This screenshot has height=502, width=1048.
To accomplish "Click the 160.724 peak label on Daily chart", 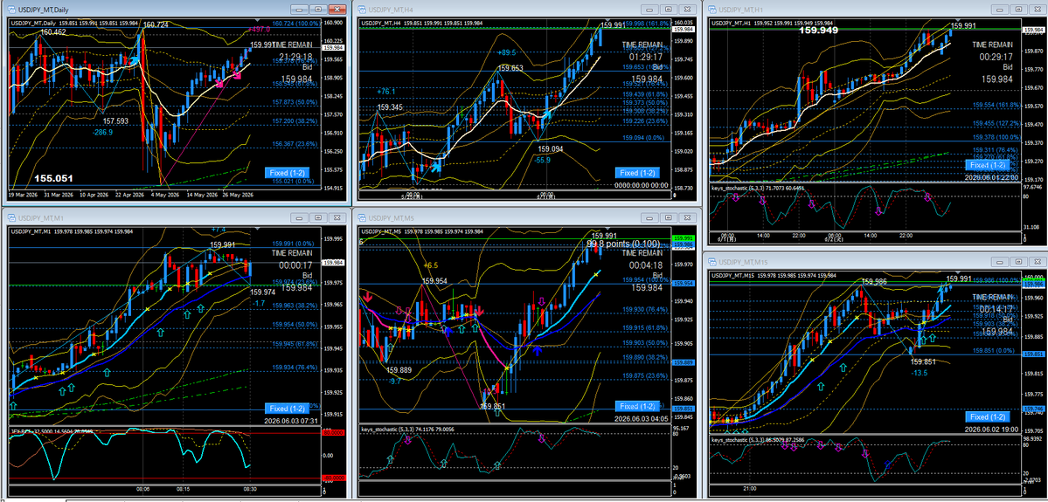I will 156,24.
